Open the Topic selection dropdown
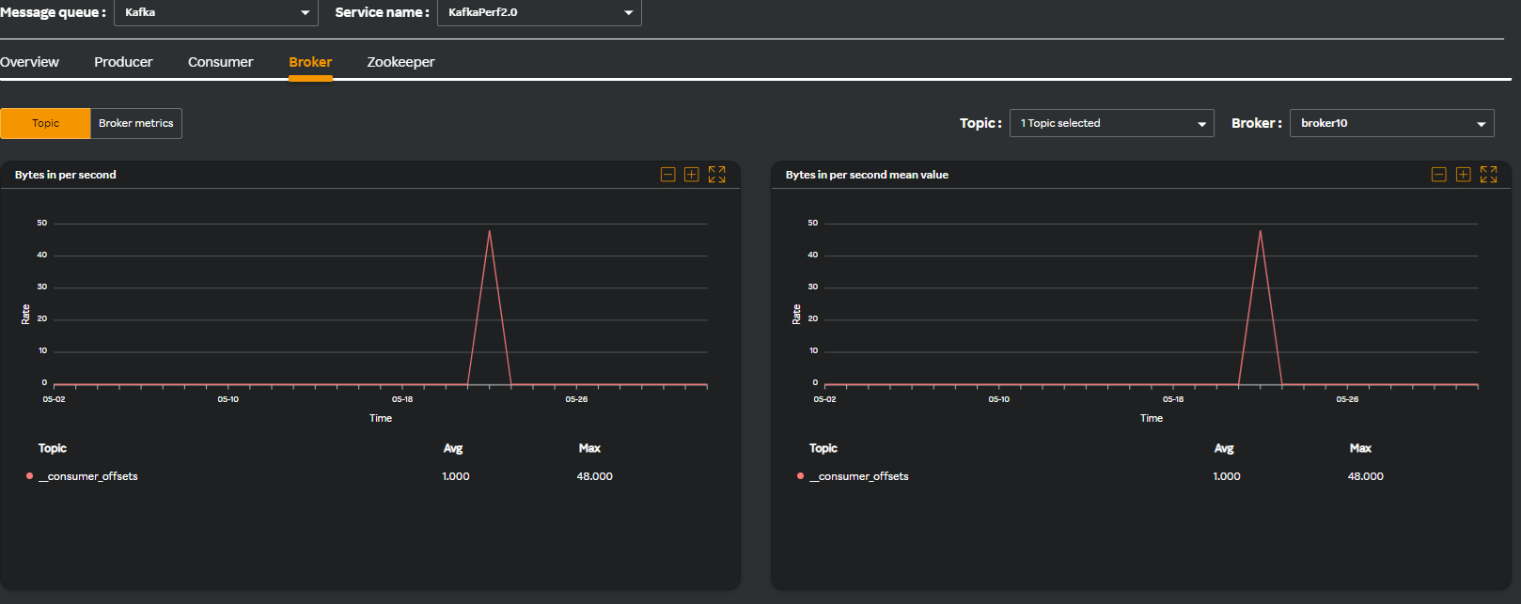The height and width of the screenshot is (604, 1521). (x=1112, y=123)
